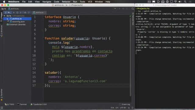This screenshot has width=195, height=110.
Task: Fold the saludar call block at line 14
Action: coord(43,73)
